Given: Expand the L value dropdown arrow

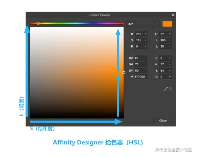Looking at the screenshot, I should coord(170,46).
